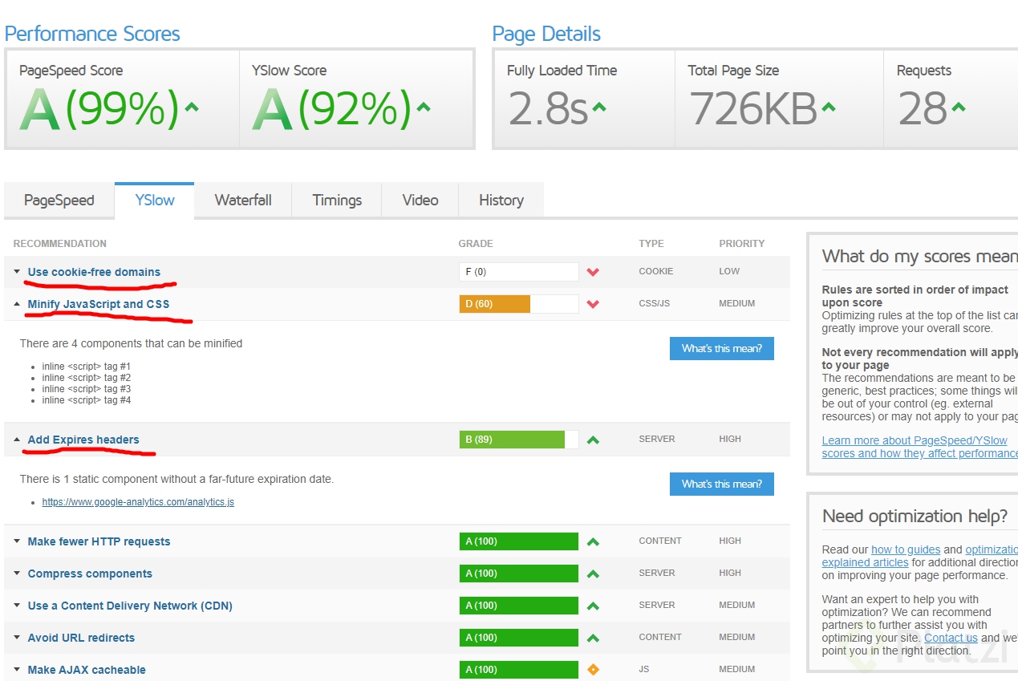Expand the Avoid URL redirects triangle
Image resolution: width=1018 pixels, height=681 pixels.
(17, 638)
